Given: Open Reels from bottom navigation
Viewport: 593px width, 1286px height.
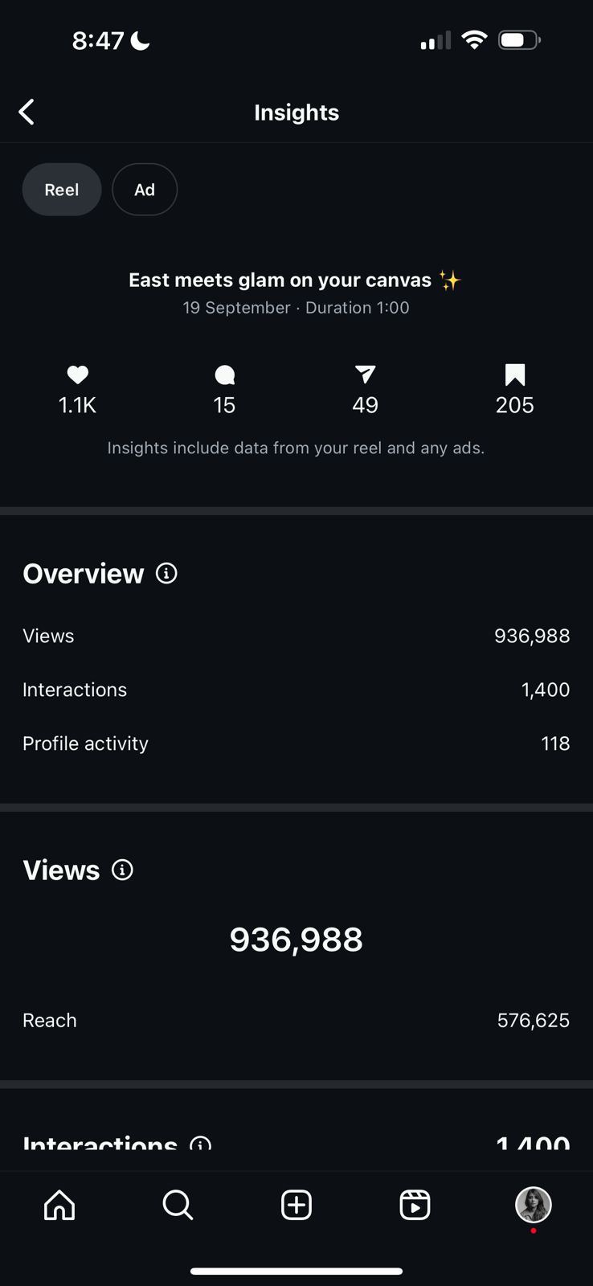Looking at the screenshot, I should (415, 1205).
